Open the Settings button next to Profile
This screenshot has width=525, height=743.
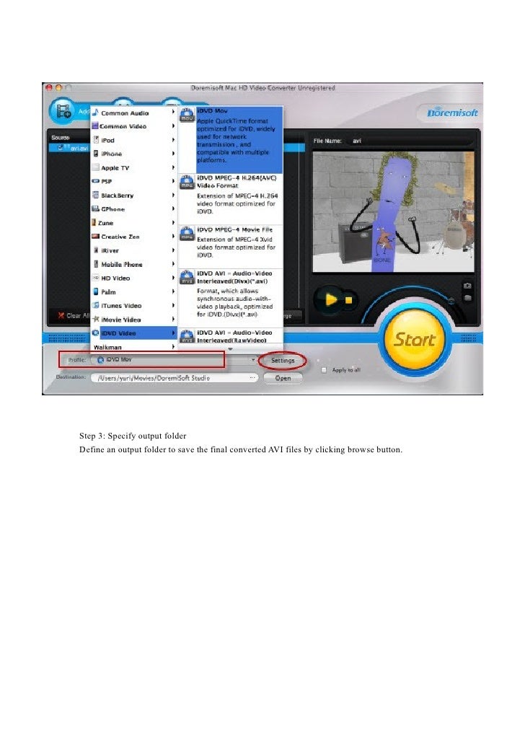click(283, 361)
